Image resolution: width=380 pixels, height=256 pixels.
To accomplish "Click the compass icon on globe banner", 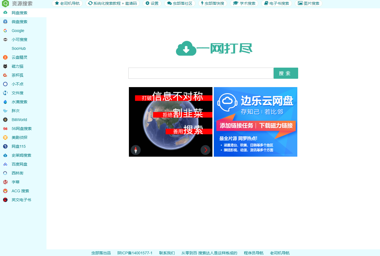I will pos(136,150).
